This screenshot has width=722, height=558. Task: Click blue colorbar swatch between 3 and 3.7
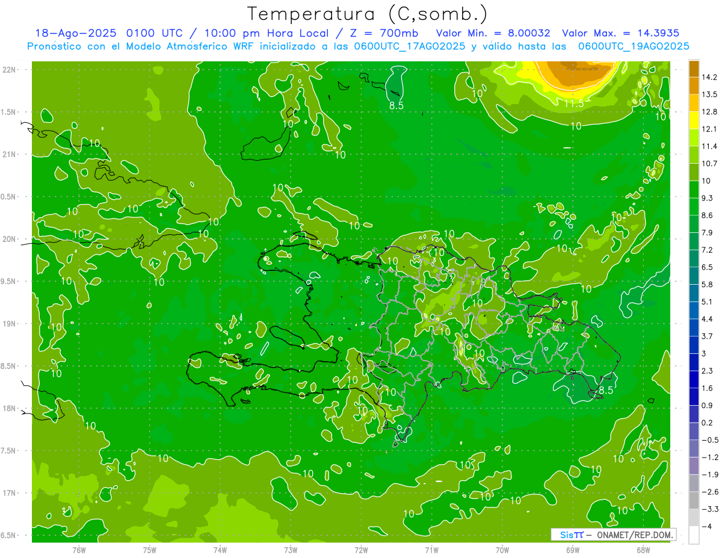(694, 345)
